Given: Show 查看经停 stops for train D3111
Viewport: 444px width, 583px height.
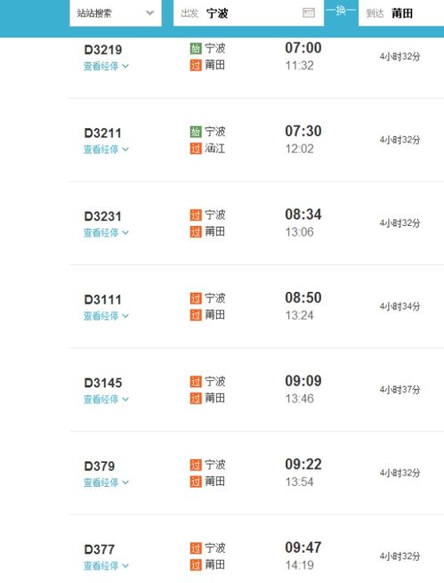Looking at the screenshot, I should (x=106, y=316).
